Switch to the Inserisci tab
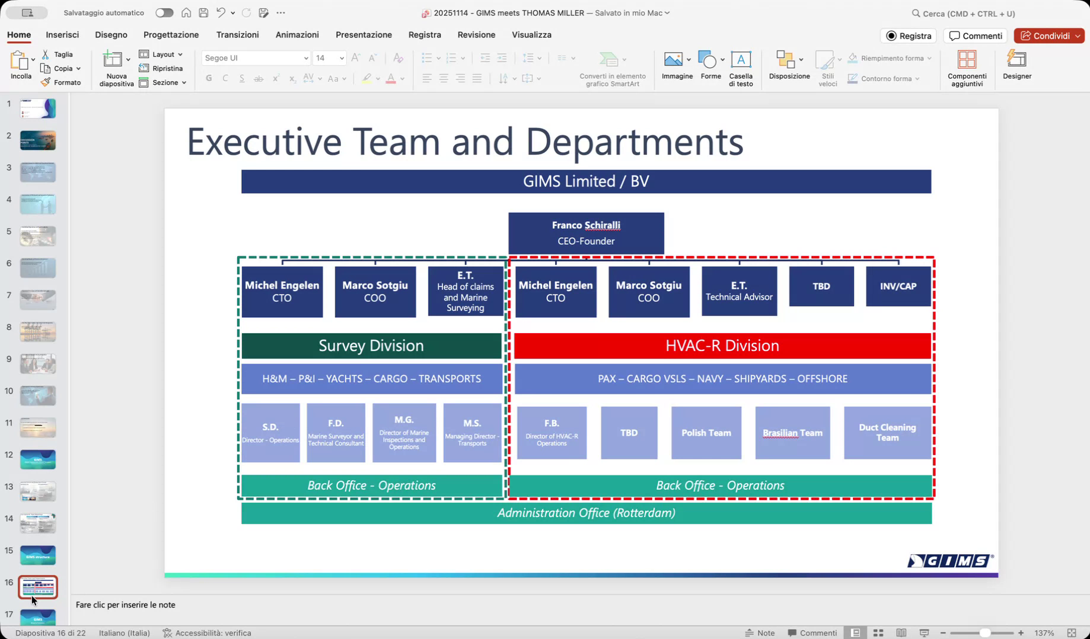 coord(62,35)
